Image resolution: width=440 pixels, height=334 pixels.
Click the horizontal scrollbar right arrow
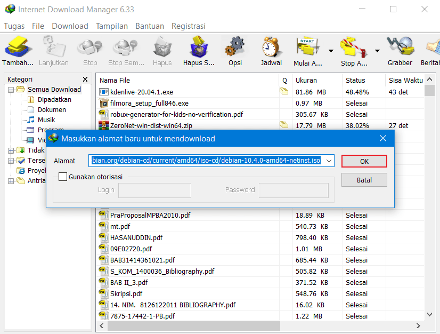[418, 325]
